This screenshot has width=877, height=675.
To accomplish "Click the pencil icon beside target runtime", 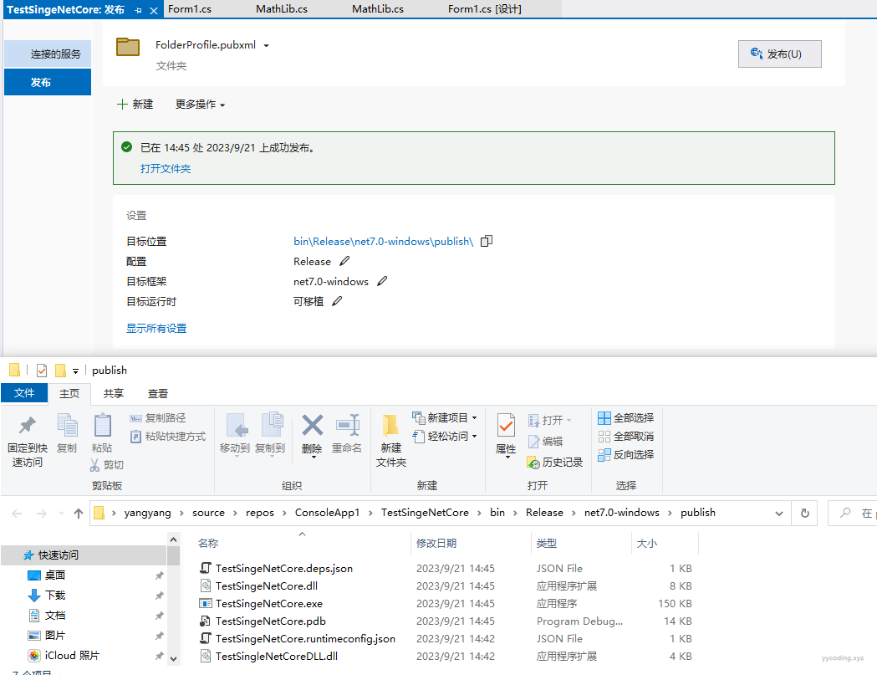I will pos(337,301).
